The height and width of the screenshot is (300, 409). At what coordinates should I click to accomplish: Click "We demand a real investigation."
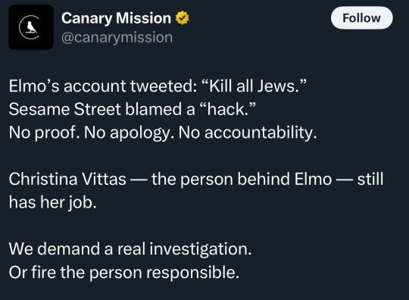tap(130, 249)
